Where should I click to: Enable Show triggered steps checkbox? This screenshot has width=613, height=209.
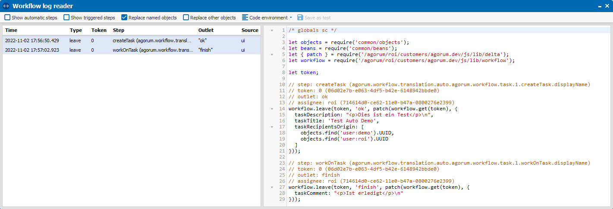pyautogui.click(x=66, y=18)
